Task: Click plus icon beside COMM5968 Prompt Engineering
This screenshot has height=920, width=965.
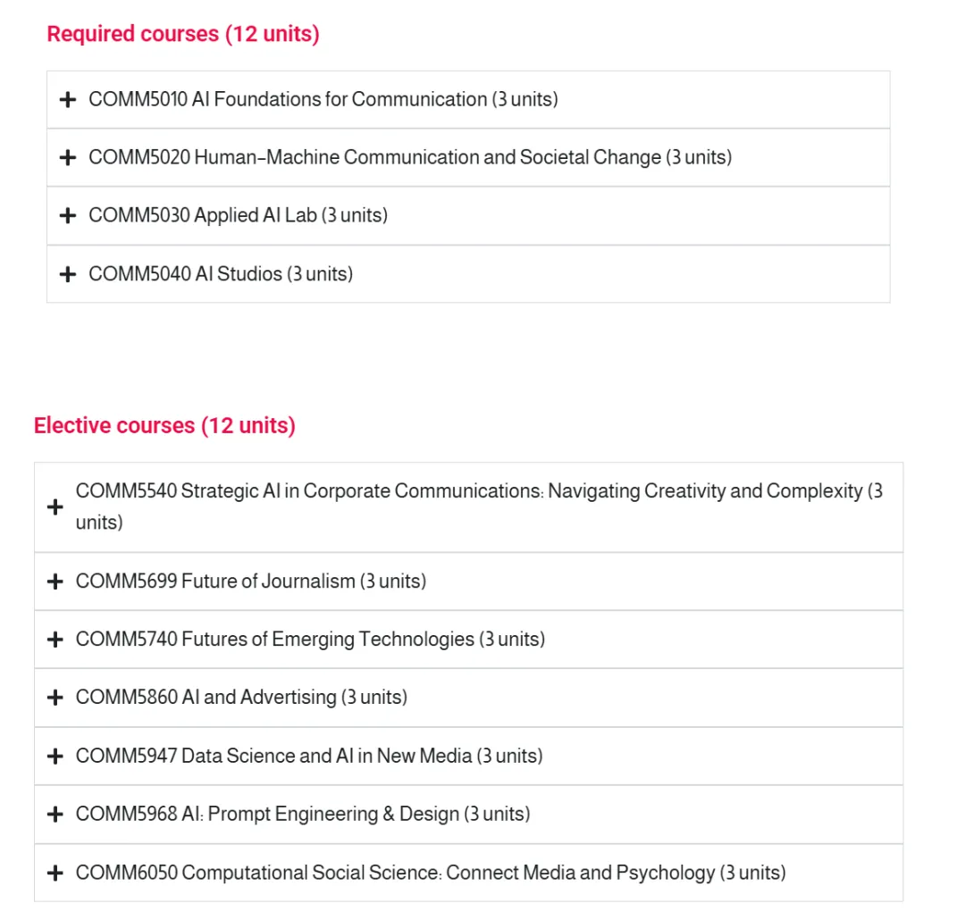Action: click(x=55, y=814)
